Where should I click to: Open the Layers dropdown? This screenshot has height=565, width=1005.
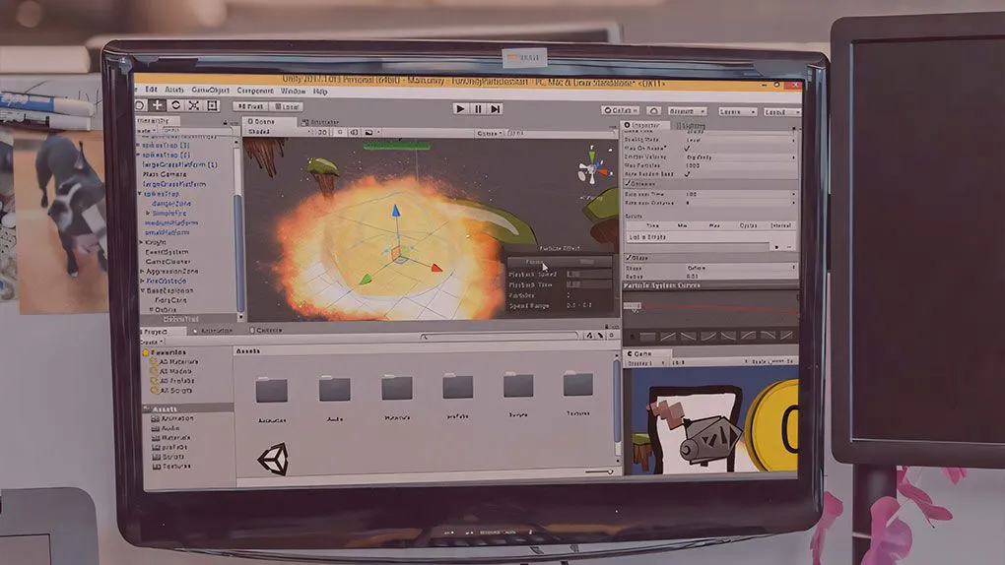coord(736,111)
